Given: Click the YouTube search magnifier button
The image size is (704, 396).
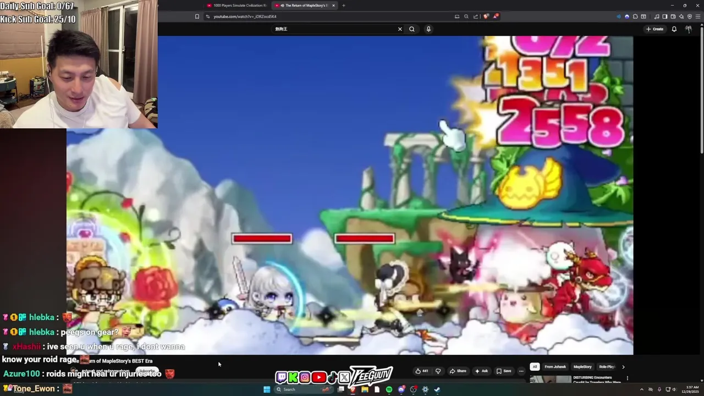Looking at the screenshot, I should [x=412, y=29].
